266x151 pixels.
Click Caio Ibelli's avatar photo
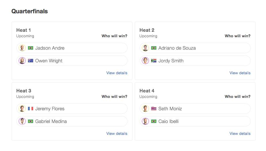click(145, 121)
